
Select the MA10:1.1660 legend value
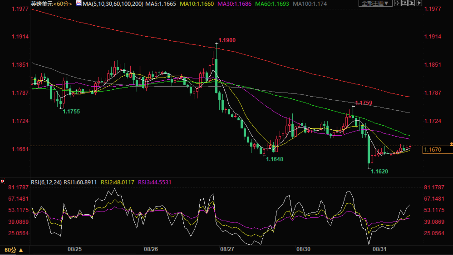(197, 4)
